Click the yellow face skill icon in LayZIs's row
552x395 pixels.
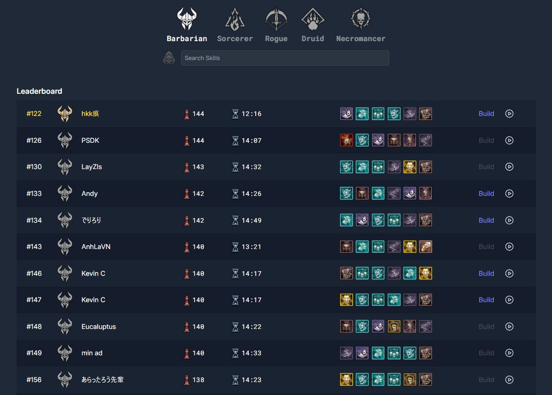click(x=410, y=167)
